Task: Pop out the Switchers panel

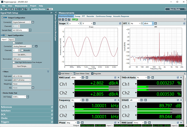Action: point(52,111)
